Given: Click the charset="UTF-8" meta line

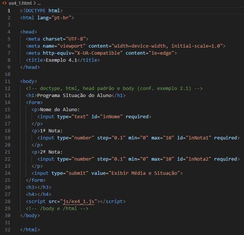Looking at the screenshot, I should tap(57, 39).
